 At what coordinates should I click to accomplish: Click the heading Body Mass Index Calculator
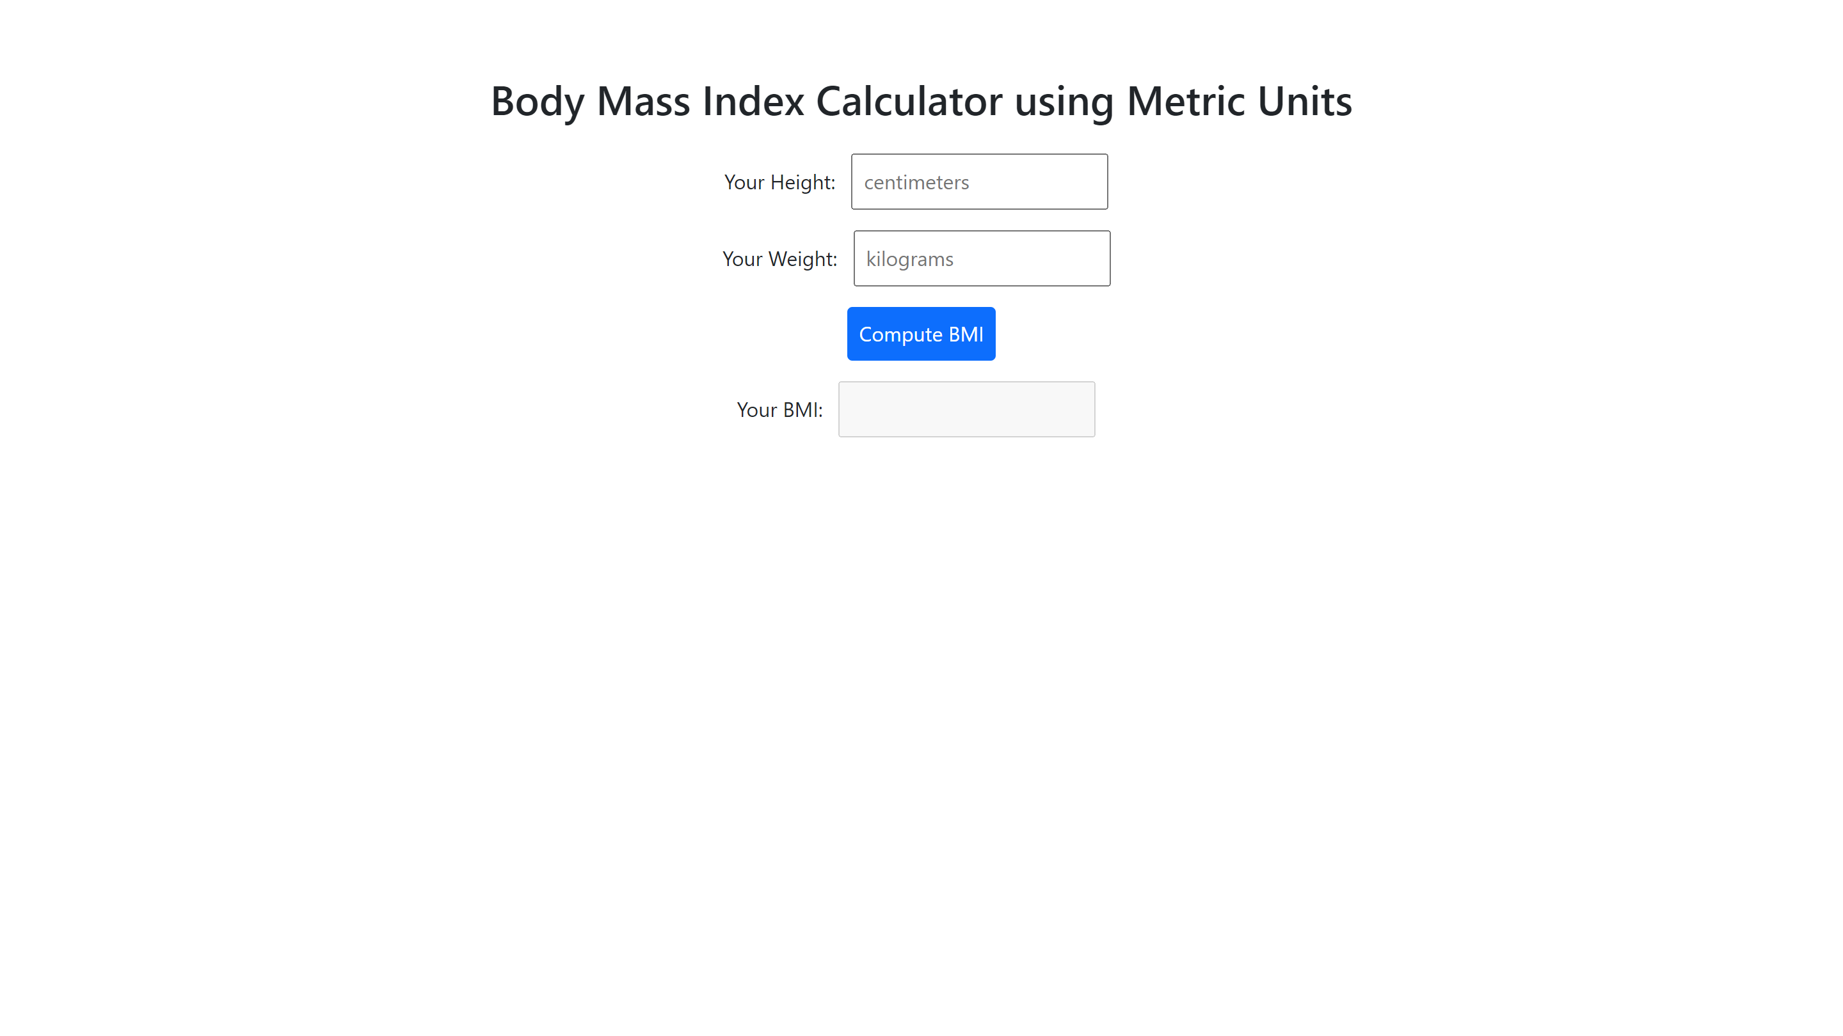(x=921, y=102)
